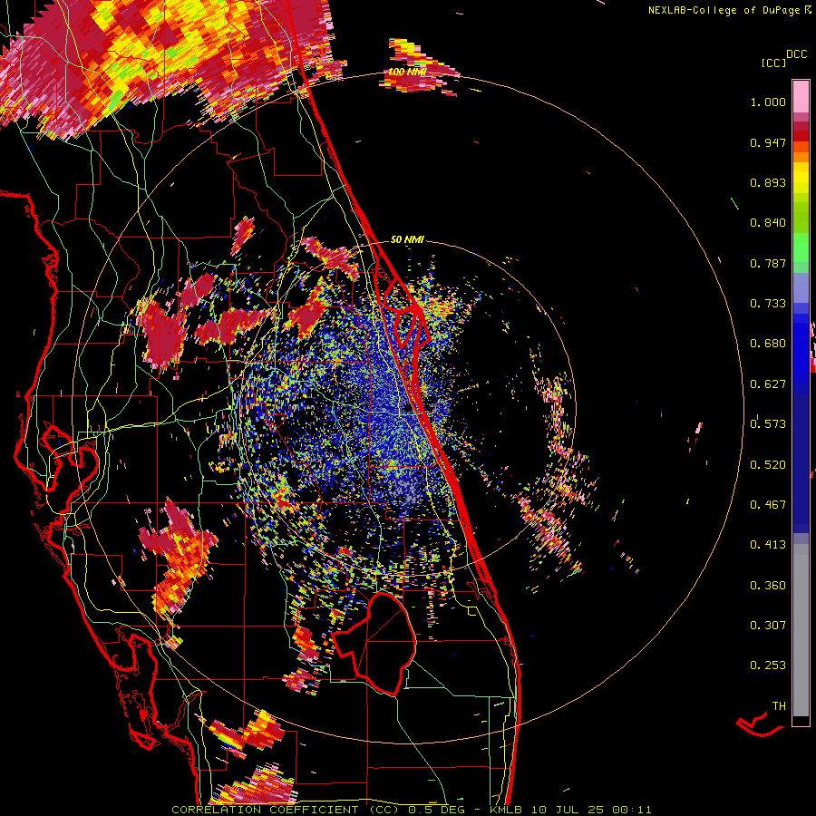Screen dimensions: 816x816
Task: Click the DCC product label
Action: coord(797,54)
